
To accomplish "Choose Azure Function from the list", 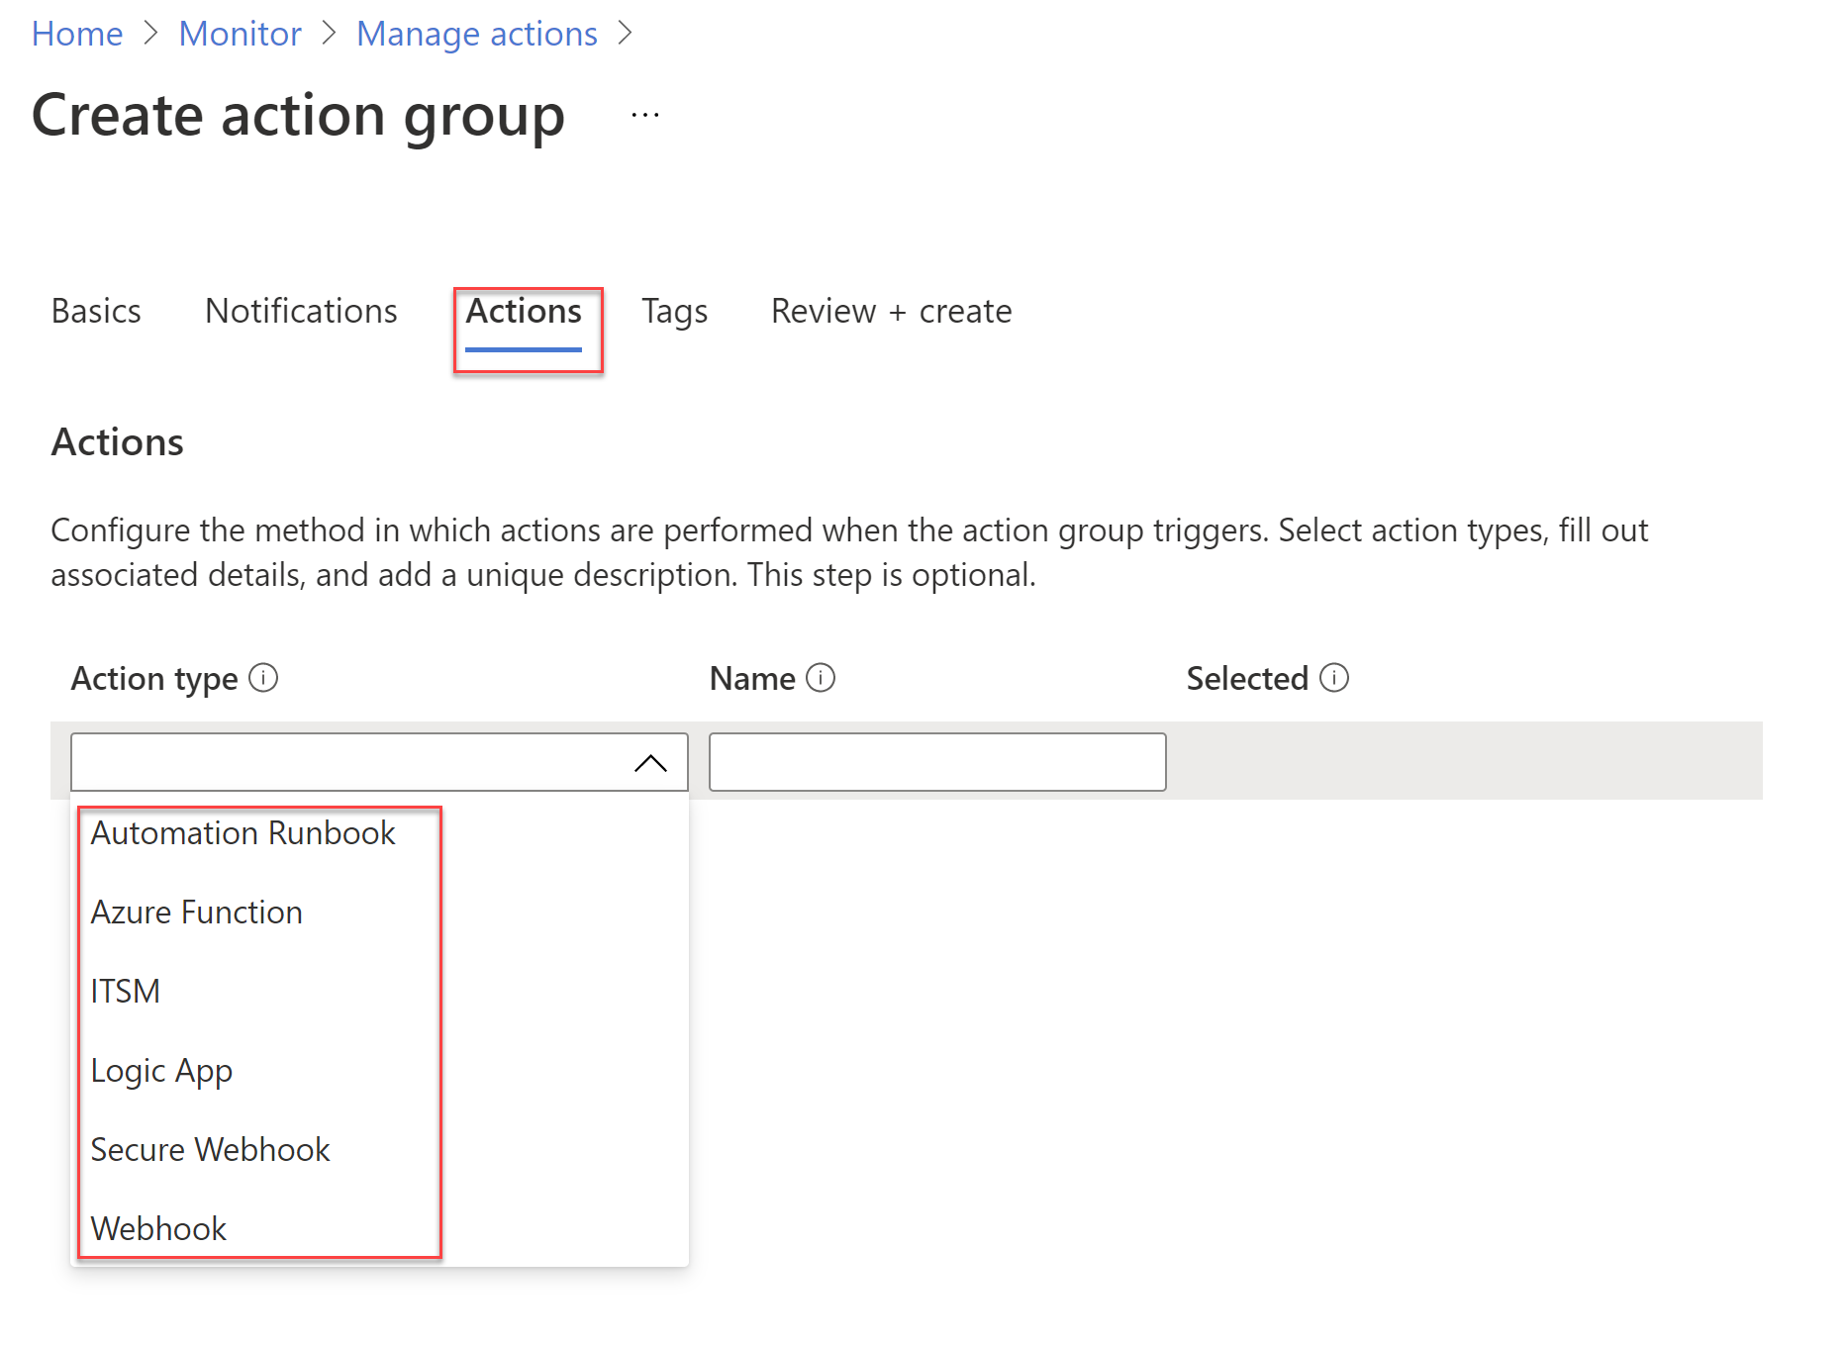I will (x=196, y=913).
